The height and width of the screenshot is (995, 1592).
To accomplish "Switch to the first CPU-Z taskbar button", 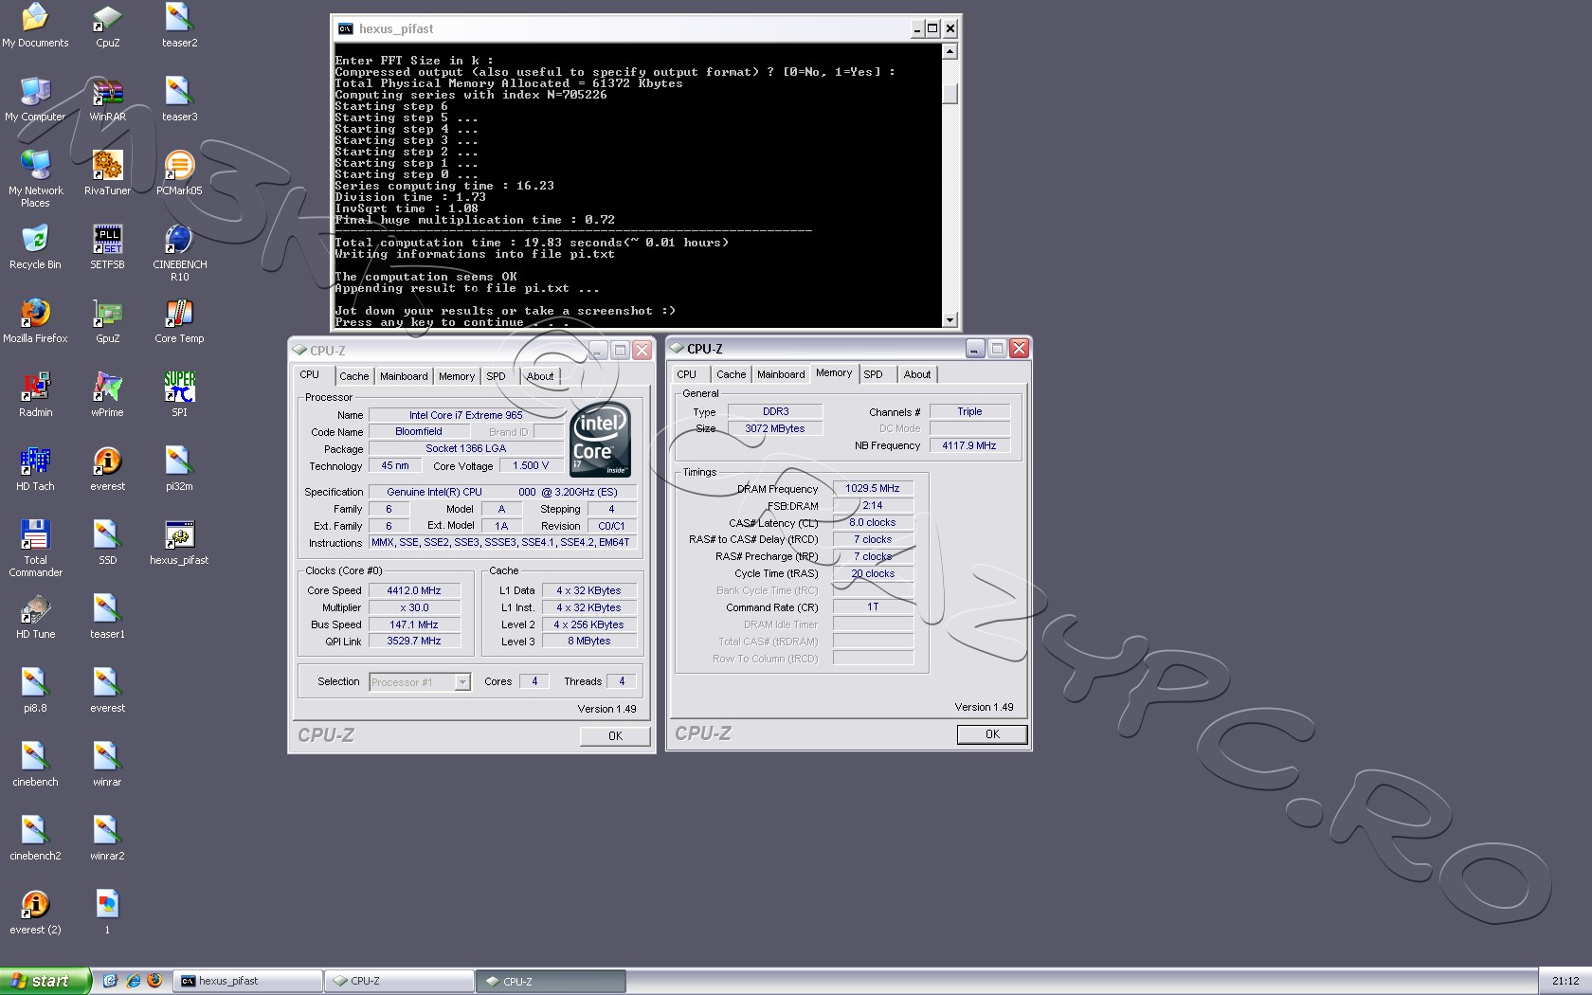I will (x=400, y=981).
